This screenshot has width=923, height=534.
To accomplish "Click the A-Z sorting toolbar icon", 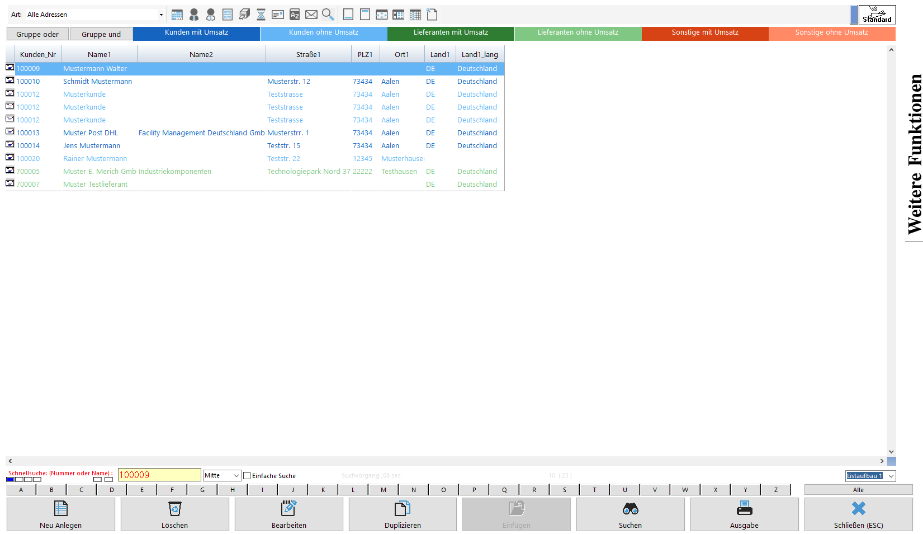I will point(295,15).
